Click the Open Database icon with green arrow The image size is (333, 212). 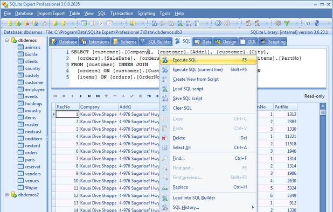pos(18,23)
